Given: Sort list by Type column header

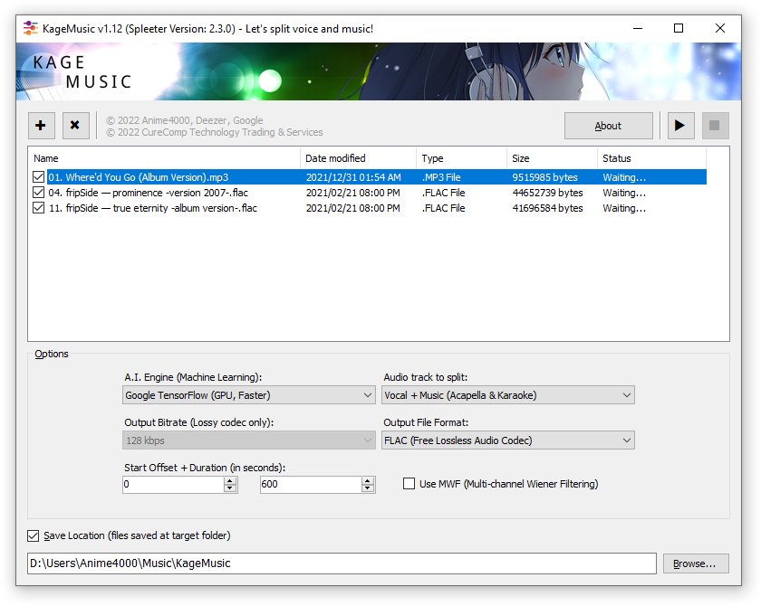Looking at the screenshot, I should click(x=461, y=158).
